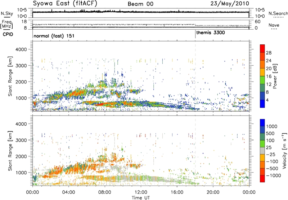
Task: Click the '20:00' time axis label
Action: point(213,192)
